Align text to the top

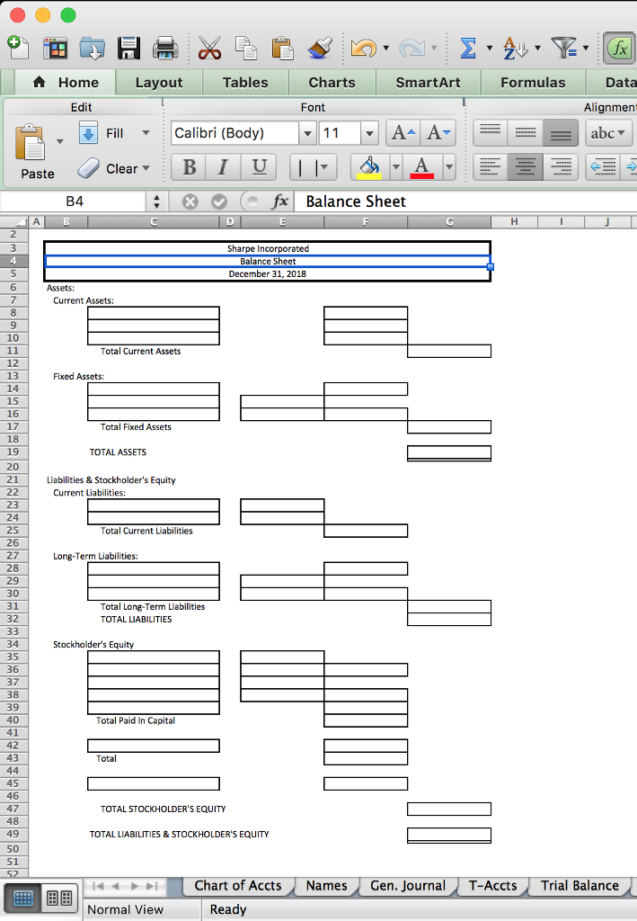pyautogui.click(x=490, y=133)
